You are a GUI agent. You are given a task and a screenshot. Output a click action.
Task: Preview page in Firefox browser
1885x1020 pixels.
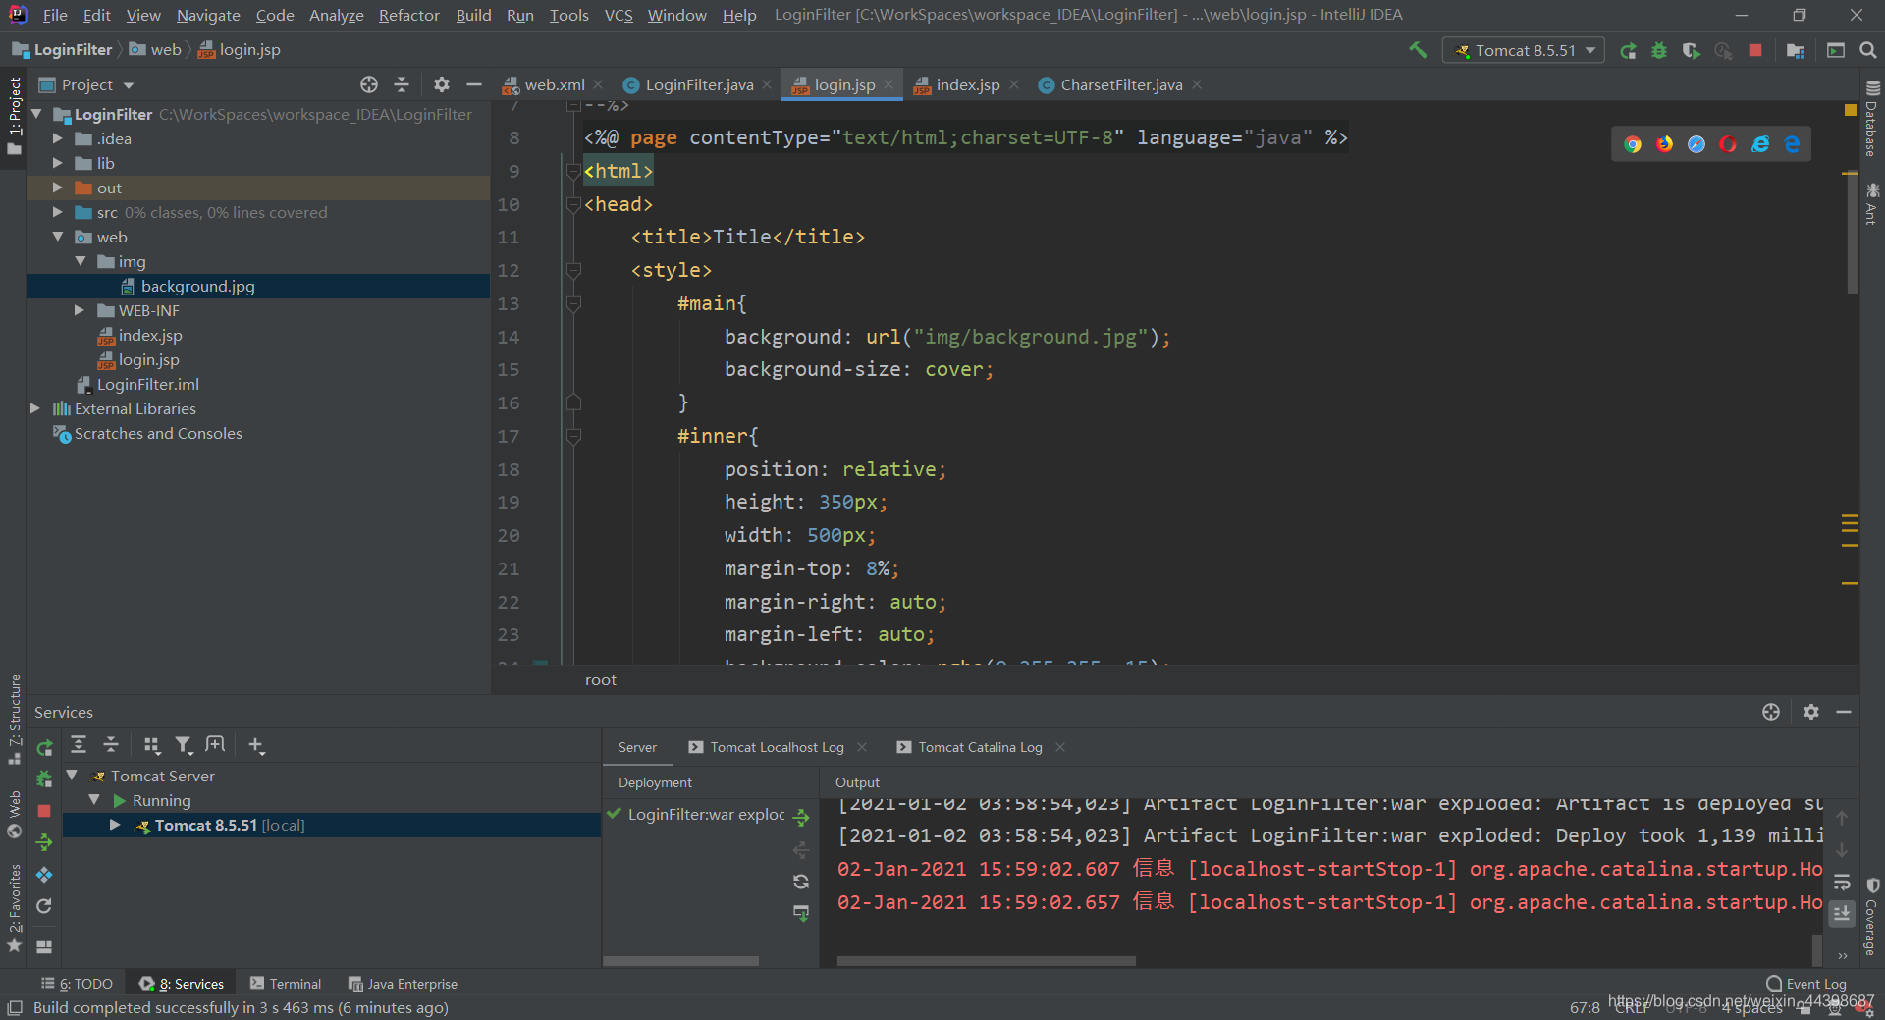tap(1664, 144)
